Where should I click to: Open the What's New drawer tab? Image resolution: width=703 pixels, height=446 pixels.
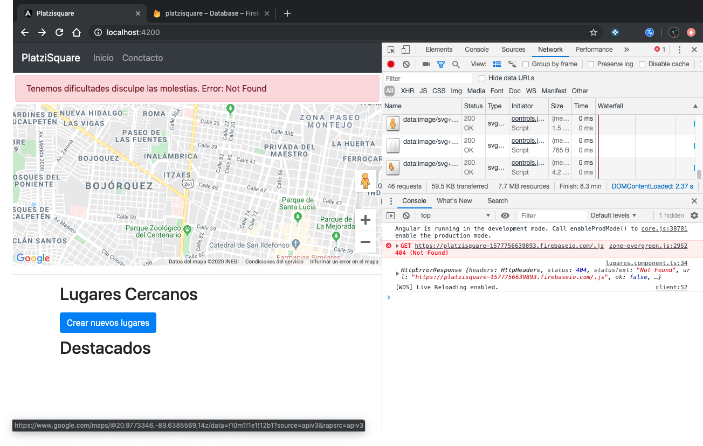[454, 201]
